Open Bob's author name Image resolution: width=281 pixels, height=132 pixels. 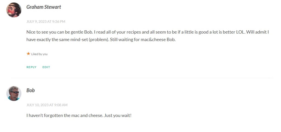point(30,90)
